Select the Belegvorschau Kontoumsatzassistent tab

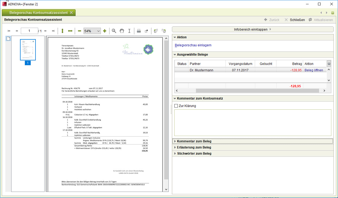(38, 13)
